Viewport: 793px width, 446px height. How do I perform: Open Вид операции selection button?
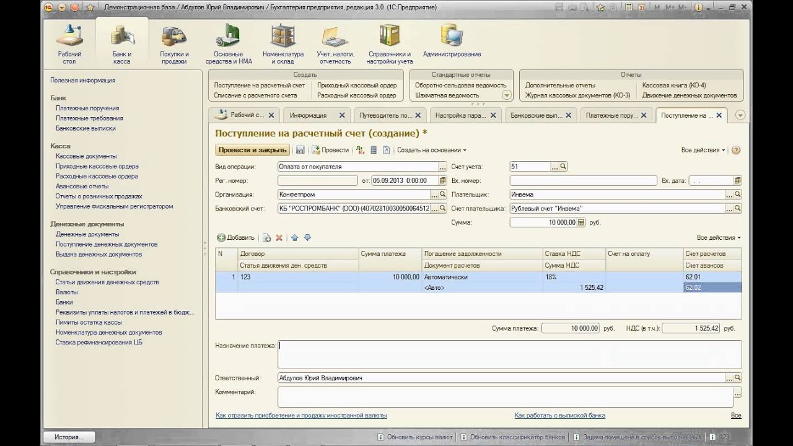[442, 167]
